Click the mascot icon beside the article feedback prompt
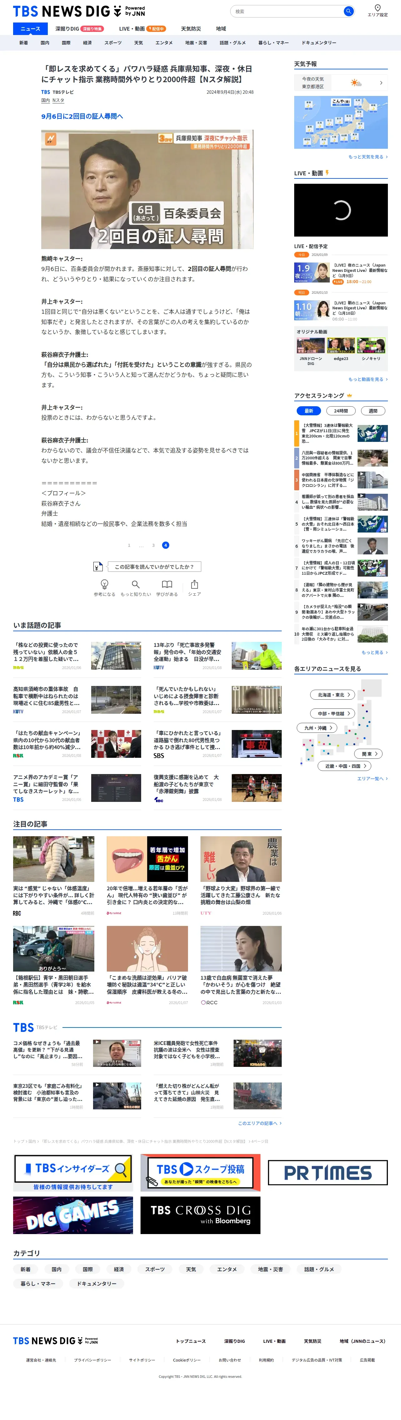 pos(97,566)
